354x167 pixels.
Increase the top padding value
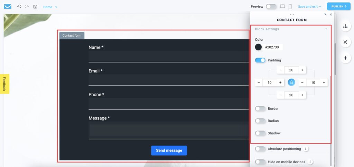click(302, 70)
